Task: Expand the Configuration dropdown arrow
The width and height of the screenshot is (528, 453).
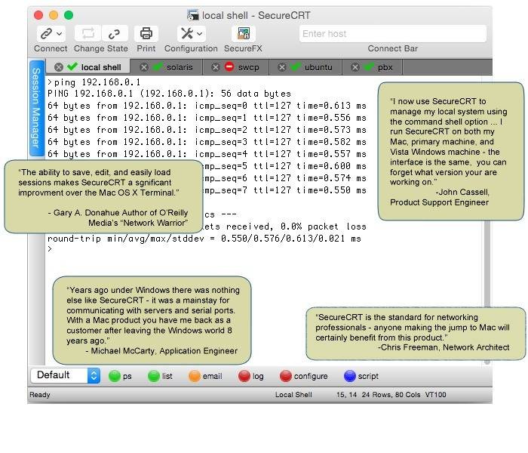Action: [200, 34]
